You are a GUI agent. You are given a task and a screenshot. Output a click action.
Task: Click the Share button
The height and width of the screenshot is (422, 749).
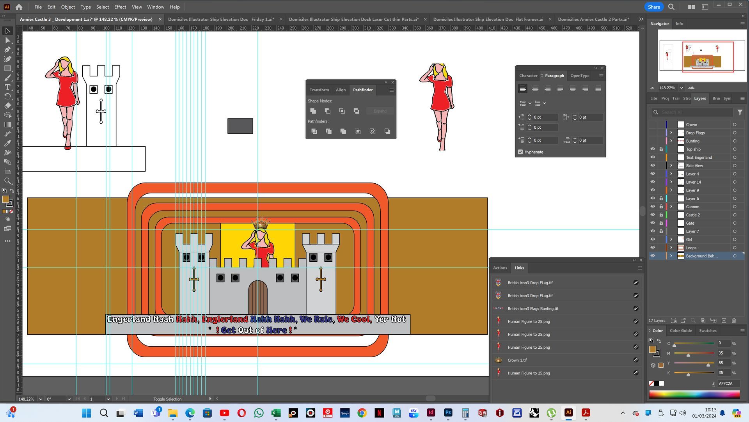tap(653, 7)
